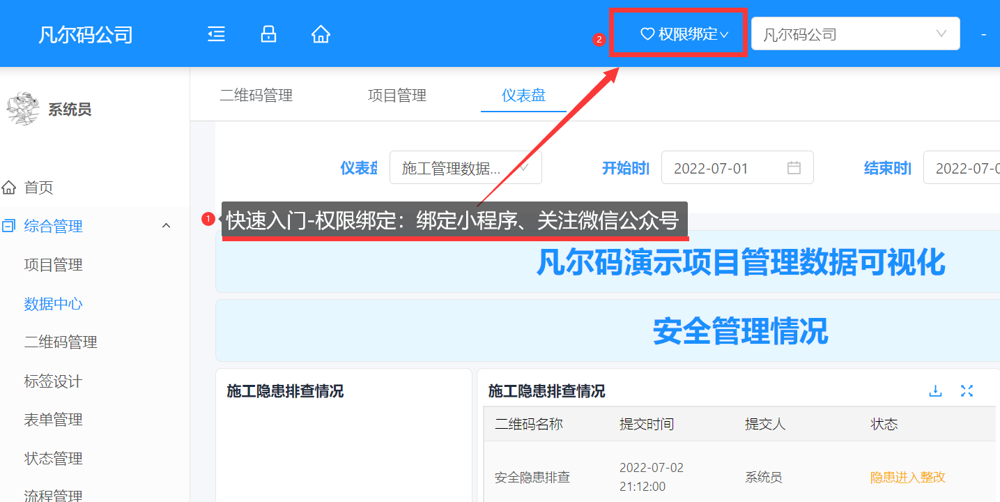Viewport: 1000px width, 502px height.
Task: Click the home icon in header
Action: pyautogui.click(x=321, y=34)
